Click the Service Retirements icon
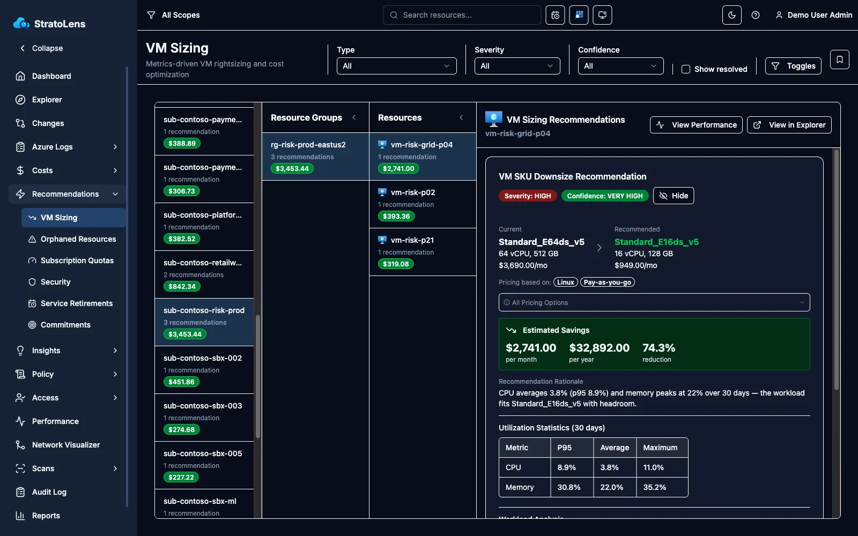 (x=32, y=303)
